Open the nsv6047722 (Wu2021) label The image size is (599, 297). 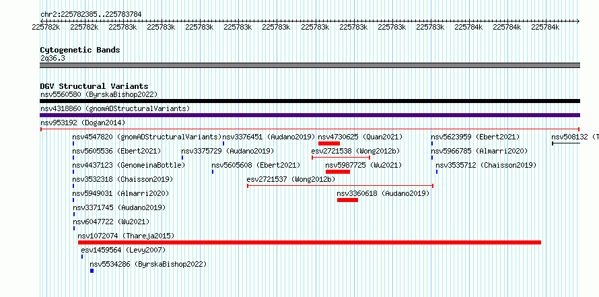coord(111,222)
